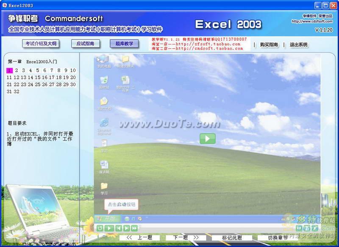This screenshot has height=247, width=339.
Task: Click chapter title 第一章 Excel2003入门
Action: pyautogui.click(x=33, y=61)
